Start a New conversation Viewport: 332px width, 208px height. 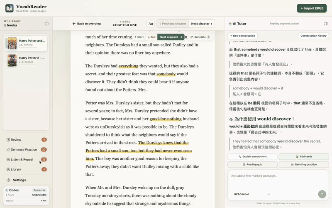(242, 36)
